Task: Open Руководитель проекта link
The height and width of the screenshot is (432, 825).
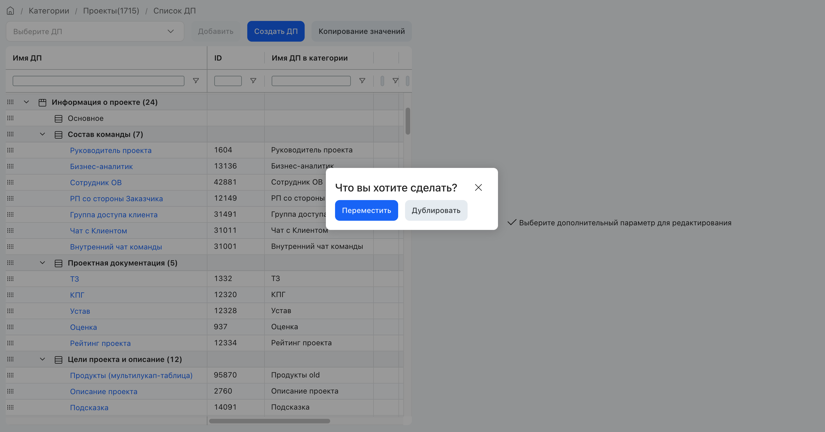Action: [111, 150]
